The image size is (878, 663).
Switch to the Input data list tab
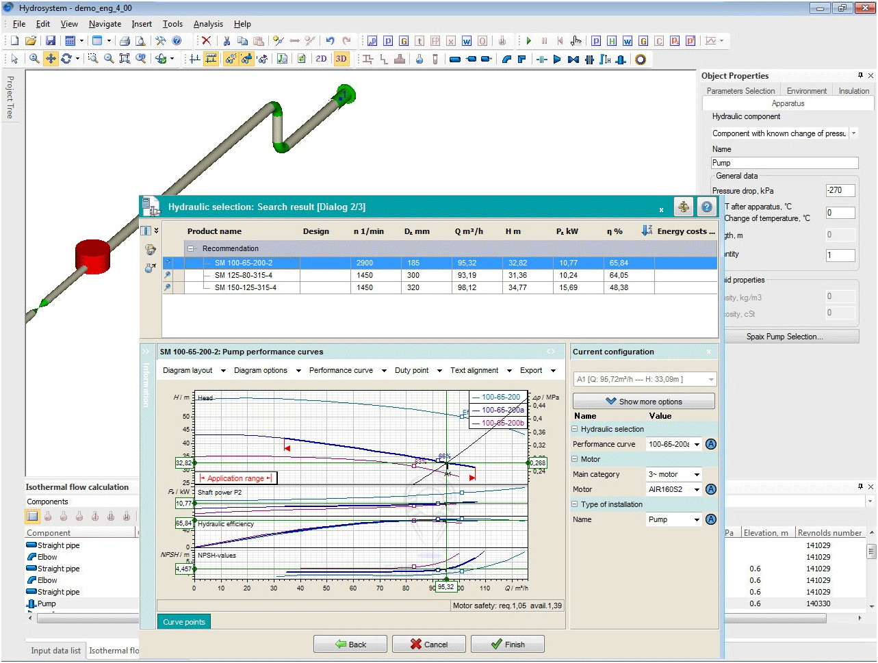[55, 651]
